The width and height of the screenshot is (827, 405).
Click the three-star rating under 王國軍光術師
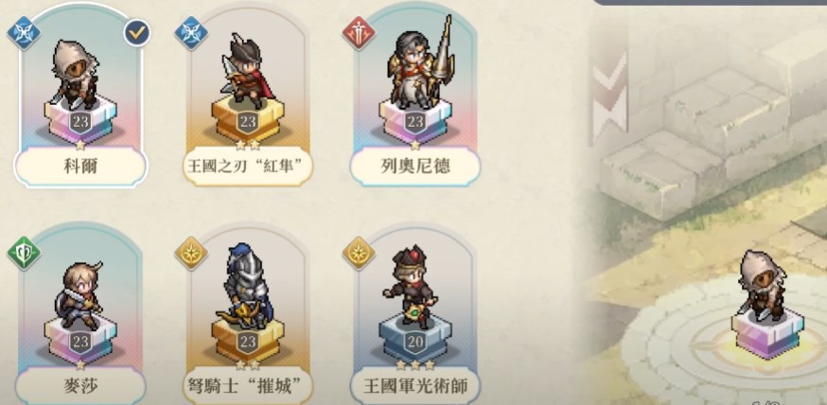point(415,364)
